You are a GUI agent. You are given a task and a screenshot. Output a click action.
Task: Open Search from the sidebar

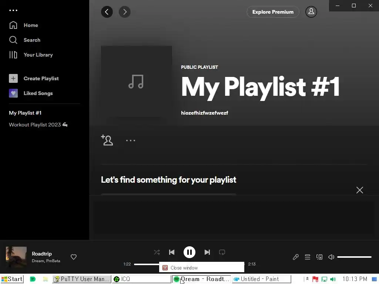click(x=25, y=40)
